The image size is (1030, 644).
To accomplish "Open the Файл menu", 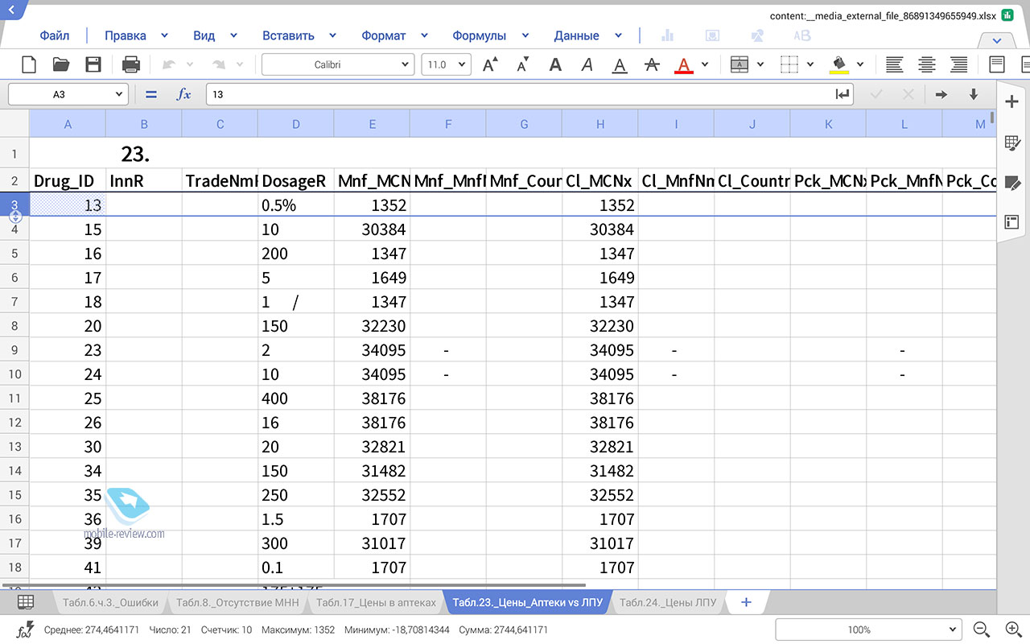I will point(55,35).
